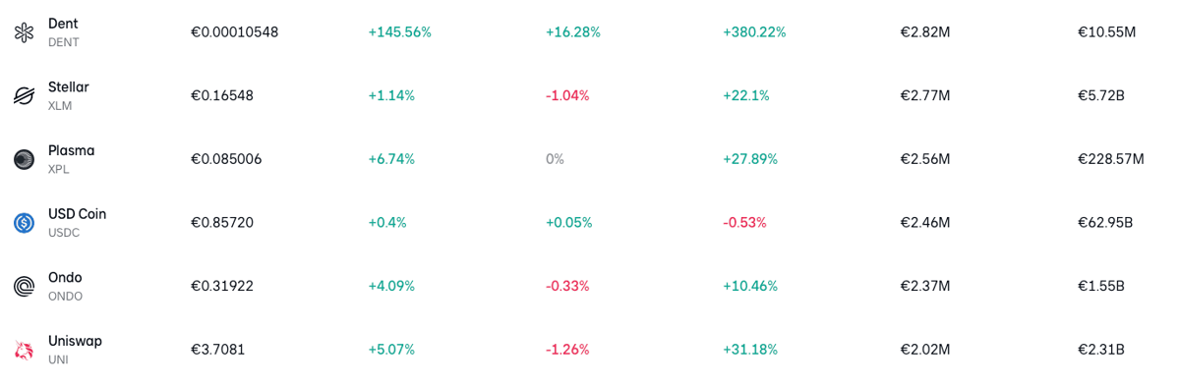Click the Plasma XPL logo icon

point(24,159)
